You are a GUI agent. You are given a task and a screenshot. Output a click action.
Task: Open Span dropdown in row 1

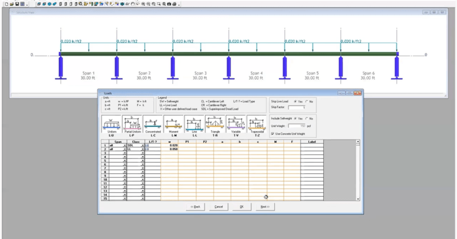(124, 146)
